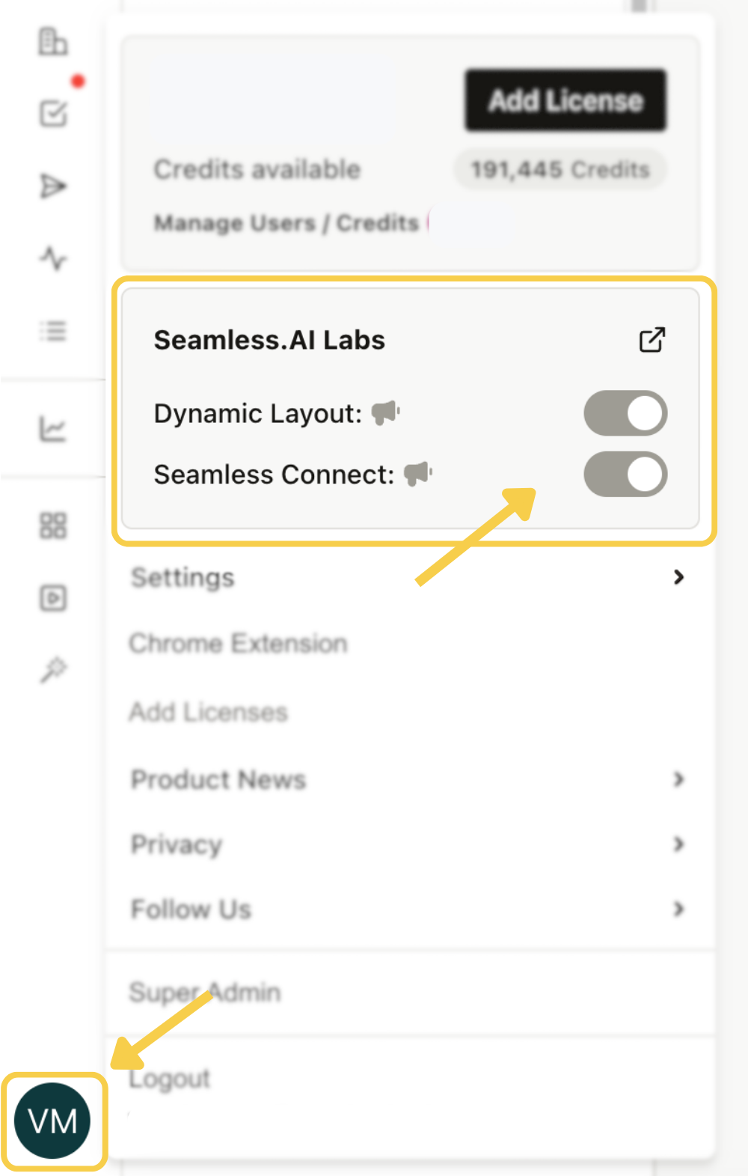This screenshot has height=1176, width=748.
Task: Click the VM profile avatar
Action: click(53, 1120)
